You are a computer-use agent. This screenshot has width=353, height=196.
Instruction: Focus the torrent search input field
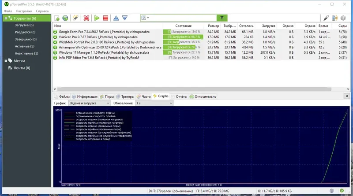tap(182, 18)
